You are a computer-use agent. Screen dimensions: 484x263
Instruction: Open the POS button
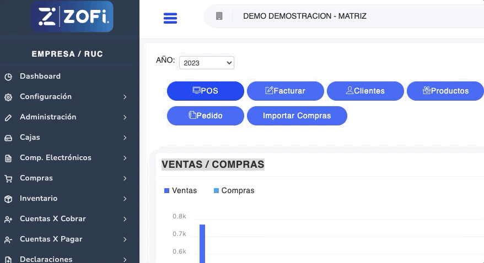pos(205,91)
